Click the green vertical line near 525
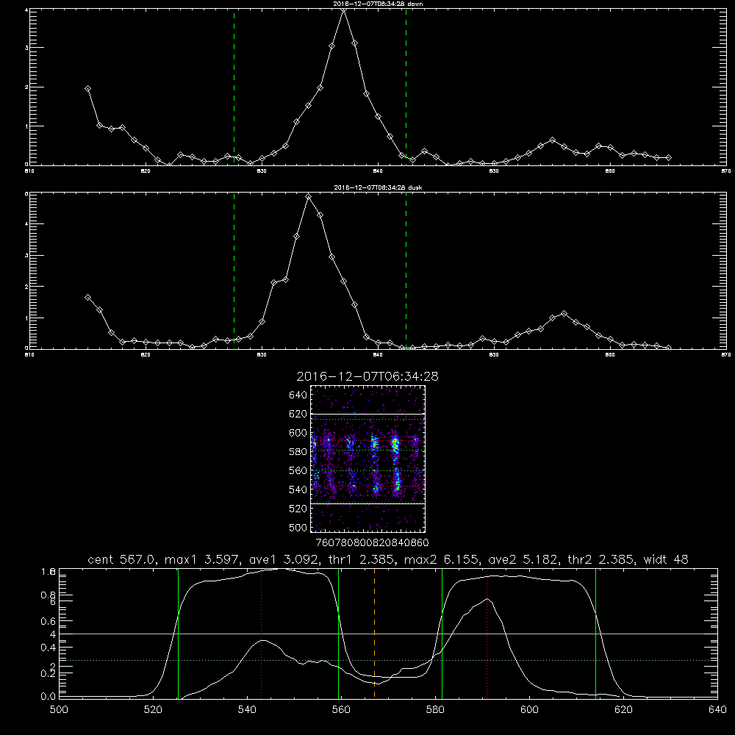The image size is (735, 735). pos(178,633)
